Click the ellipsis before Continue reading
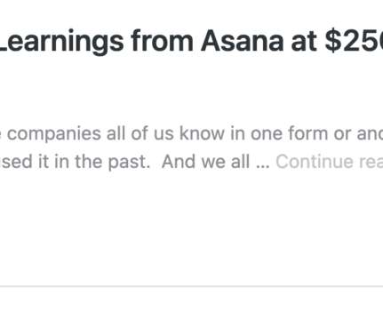The image size is (383, 320). 263,166
